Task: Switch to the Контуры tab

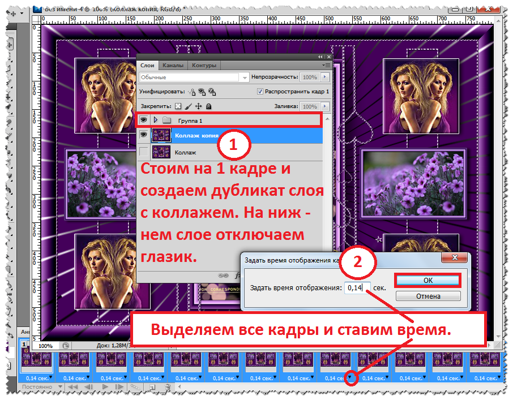Action: (204, 66)
